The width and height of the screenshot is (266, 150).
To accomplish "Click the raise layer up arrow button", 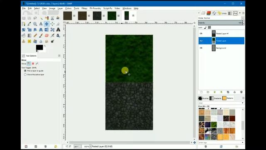I will 214,92.
